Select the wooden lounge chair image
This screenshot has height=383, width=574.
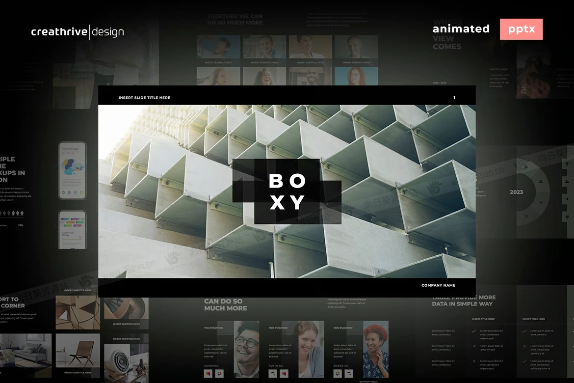point(78,351)
